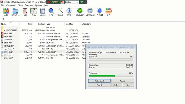Click the 'BIN File' type cell
The image size is (185, 104).
[49, 49]
